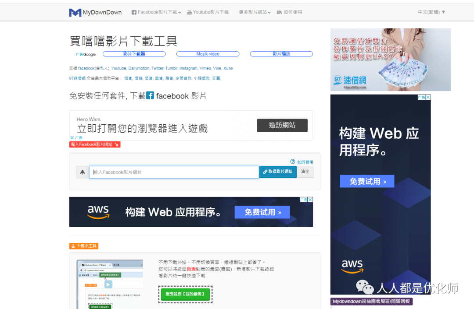
Task: Open Mydowndown粉絲團客服區/問題回報 link
Action: 371,302
